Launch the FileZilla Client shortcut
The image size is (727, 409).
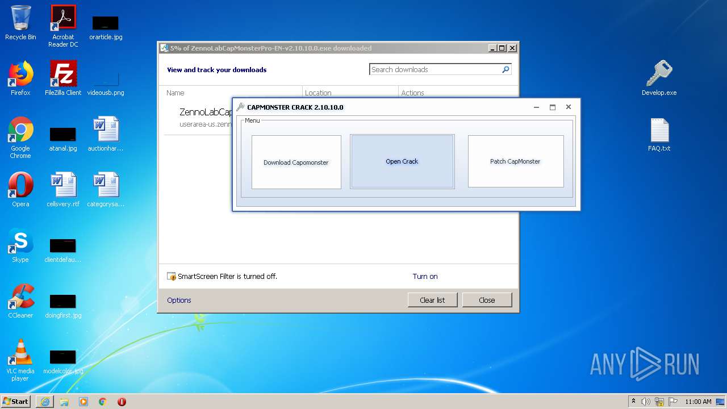point(63,78)
